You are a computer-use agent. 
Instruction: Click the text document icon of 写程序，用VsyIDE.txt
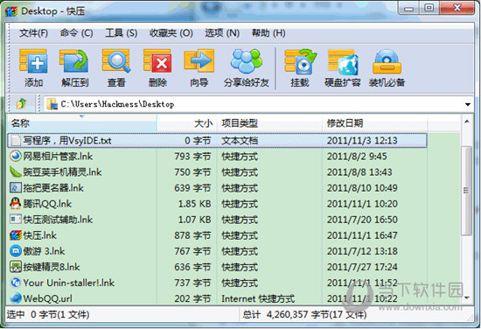16,141
